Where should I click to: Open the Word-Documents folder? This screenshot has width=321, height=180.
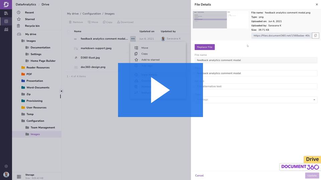click(x=38, y=88)
